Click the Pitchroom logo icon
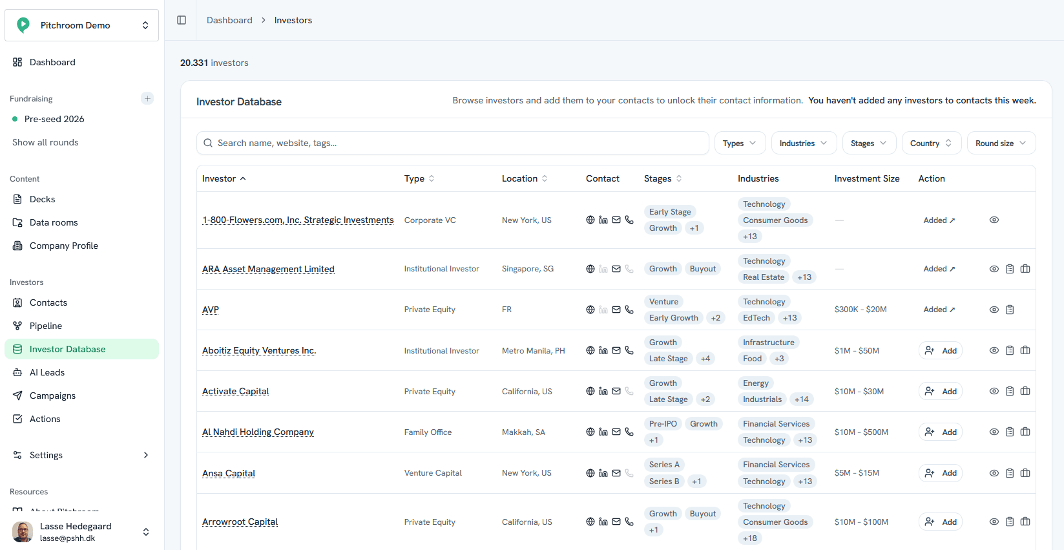Viewport: 1064px width, 550px height. point(23,25)
